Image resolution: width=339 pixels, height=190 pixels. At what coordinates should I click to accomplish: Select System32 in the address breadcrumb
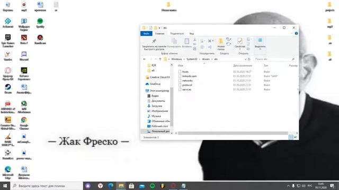click(x=192, y=59)
